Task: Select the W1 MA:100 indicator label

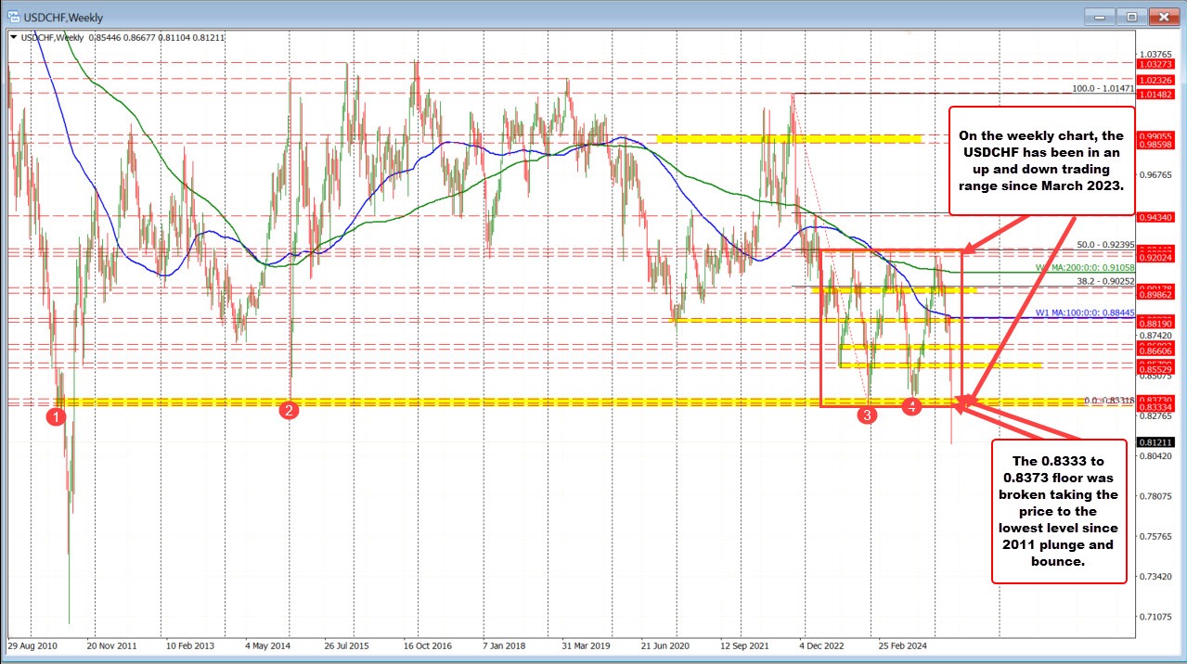Action: tap(1082, 313)
